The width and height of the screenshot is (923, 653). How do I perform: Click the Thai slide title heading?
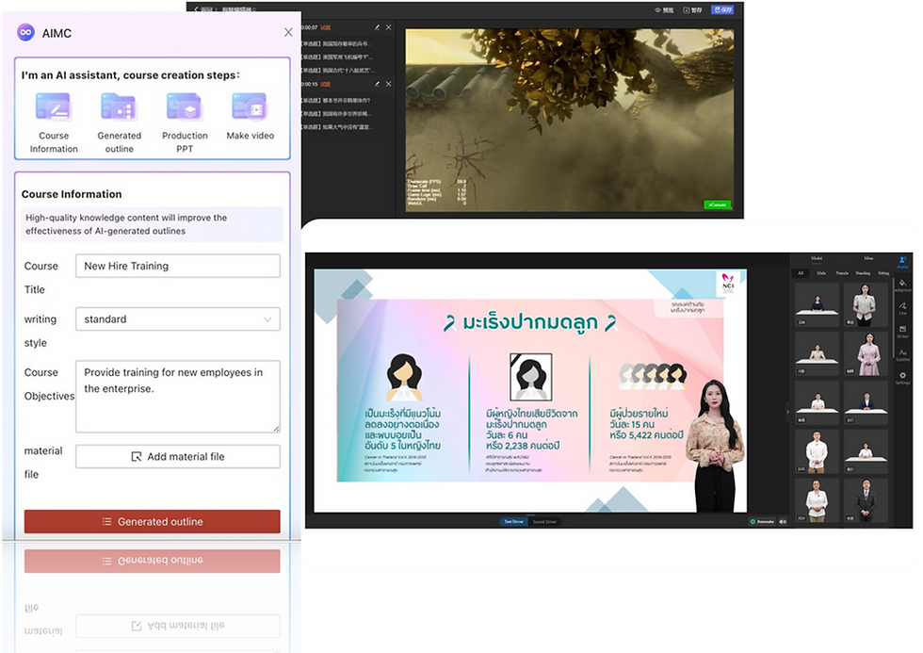pyautogui.click(x=529, y=322)
